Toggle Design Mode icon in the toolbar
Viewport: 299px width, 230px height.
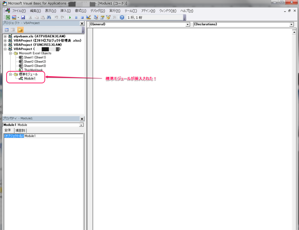click(x=89, y=18)
